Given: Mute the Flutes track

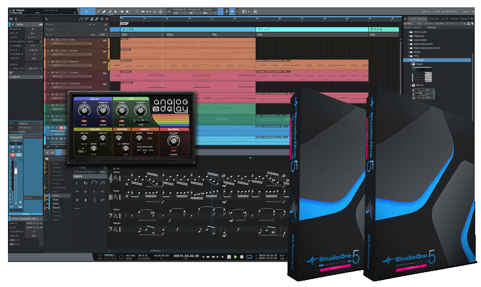Looking at the screenshot, I should click(x=52, y=40).
